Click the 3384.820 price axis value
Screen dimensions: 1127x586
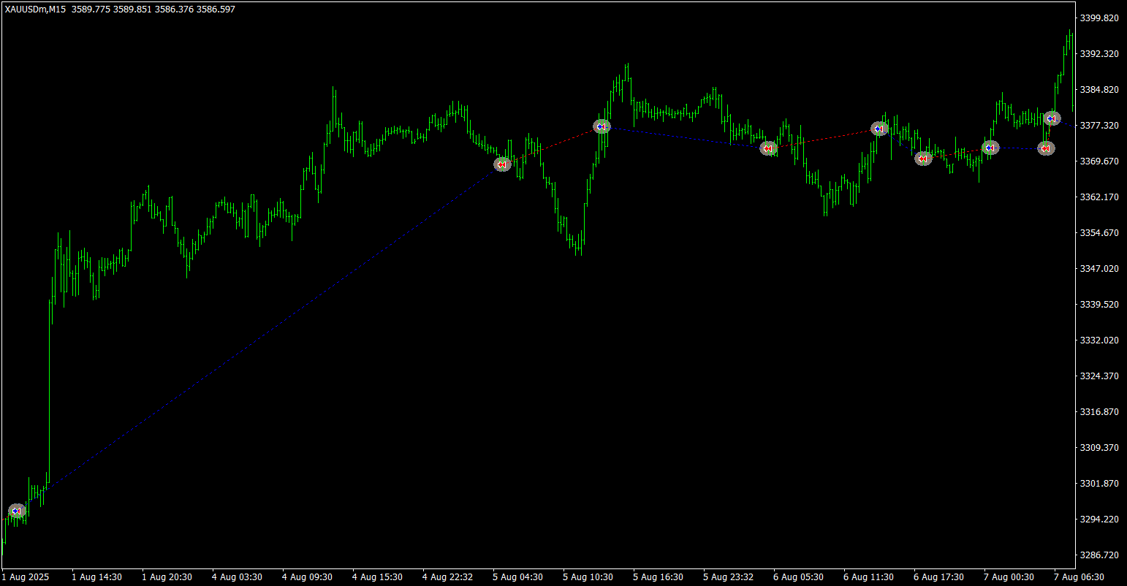1098,89
